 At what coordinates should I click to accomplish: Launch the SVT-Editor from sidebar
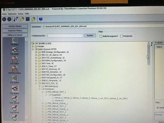(x=14, y=60)
